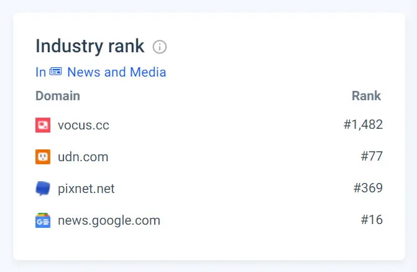Click rank #1,482 for vocus.cc
The height and width of the screenshot is (272, 417).
point(363,125)
